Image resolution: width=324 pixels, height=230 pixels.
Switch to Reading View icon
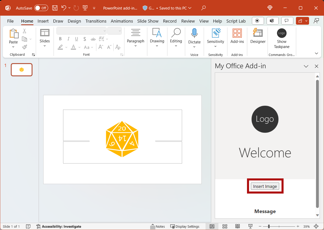click(x=237, y=226)
